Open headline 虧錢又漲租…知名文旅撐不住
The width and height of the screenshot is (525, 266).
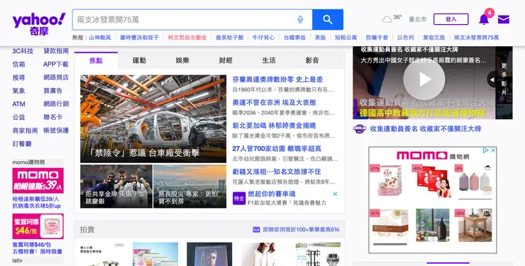[x=277, y=172]
